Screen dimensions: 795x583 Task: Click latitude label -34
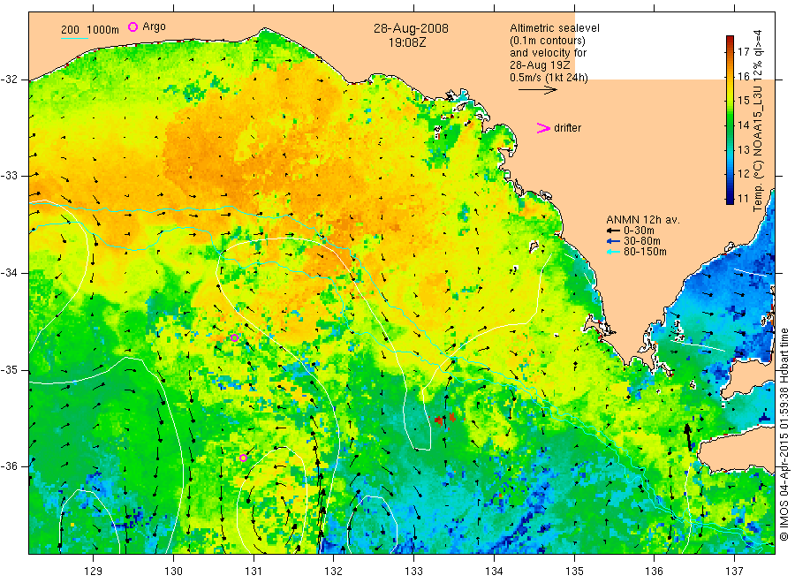coord(9,273)
